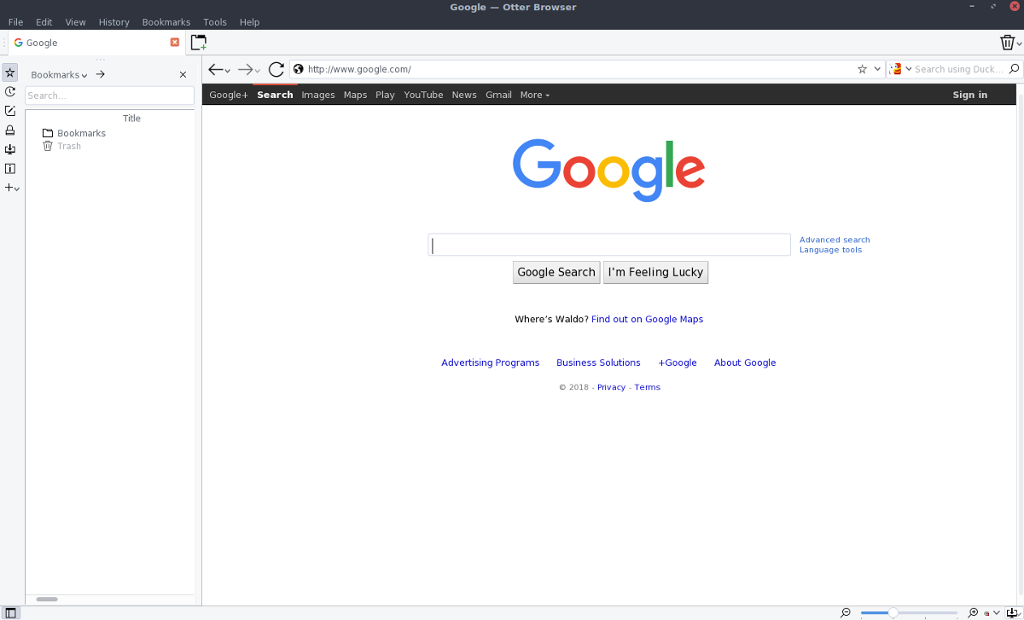Open the Bookmarks panel chooser dropdown
The width and height of the screenshot is (1024, 620).
coord(59,75)
